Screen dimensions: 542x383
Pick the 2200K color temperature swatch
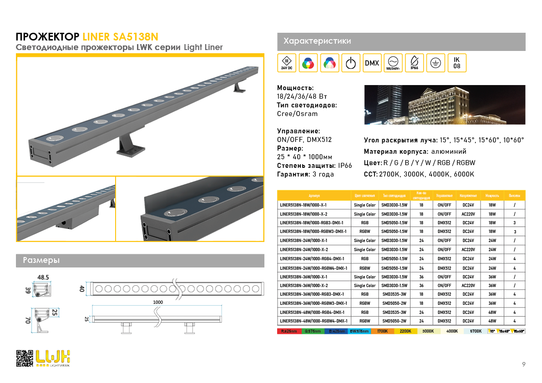tap(405, 331)
